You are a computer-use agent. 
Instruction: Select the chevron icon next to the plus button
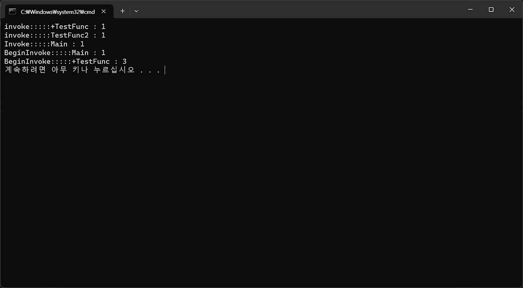pyautogui.click(x=136, y=11)
